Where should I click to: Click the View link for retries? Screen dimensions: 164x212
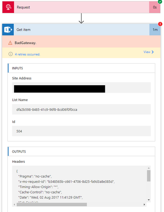pyautogui.click(x=147, y=52)
